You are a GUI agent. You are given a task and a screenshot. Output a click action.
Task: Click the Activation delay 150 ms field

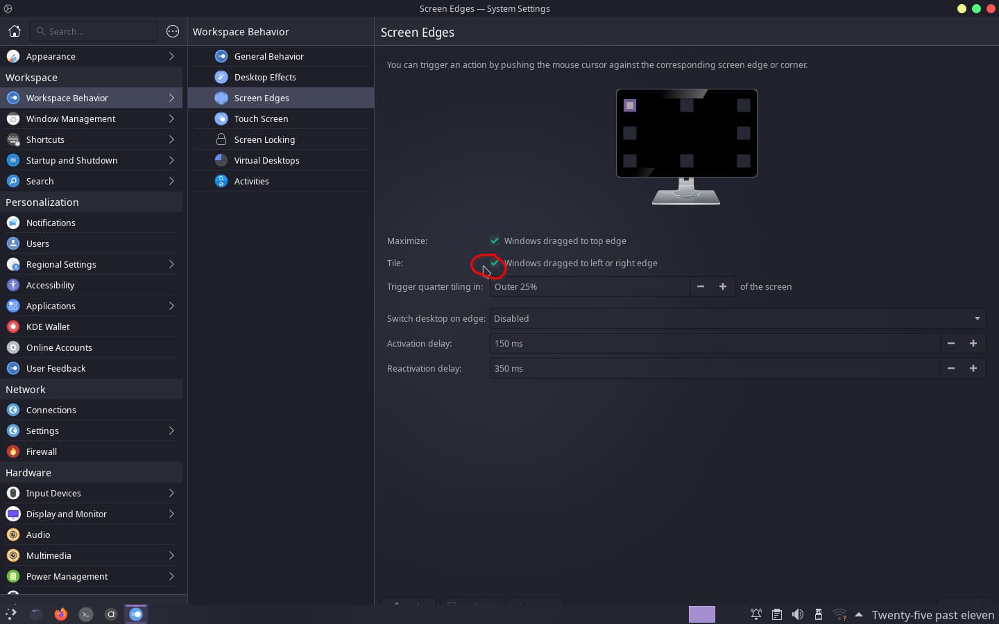pos(715,343)
